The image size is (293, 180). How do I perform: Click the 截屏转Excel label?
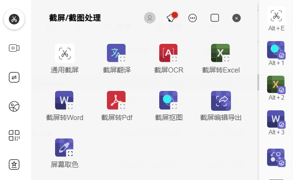coord(221,70)
